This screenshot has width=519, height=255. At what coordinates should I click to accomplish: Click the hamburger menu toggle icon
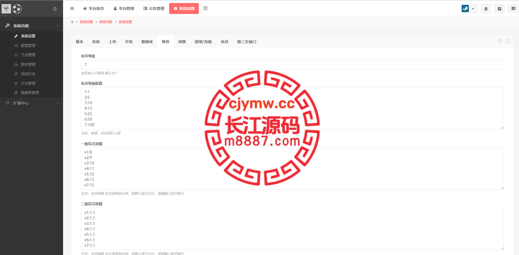[x=72, y=8]
